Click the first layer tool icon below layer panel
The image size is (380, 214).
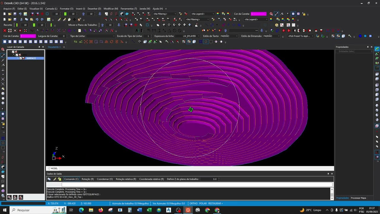coord(9,197)
